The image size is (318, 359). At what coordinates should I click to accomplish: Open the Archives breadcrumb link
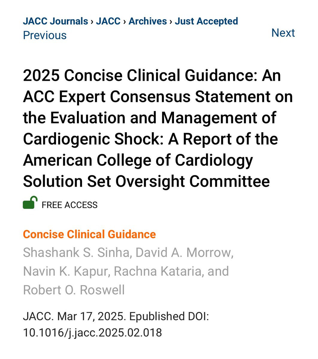tap(148, 21)
